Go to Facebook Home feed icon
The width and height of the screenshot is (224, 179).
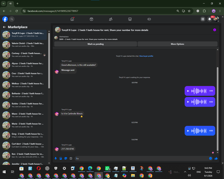click(x=72, y=19)
